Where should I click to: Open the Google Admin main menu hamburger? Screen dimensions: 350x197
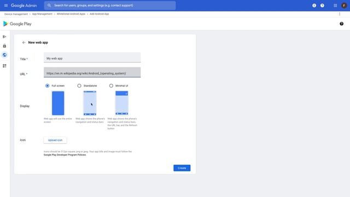point(6,5)
